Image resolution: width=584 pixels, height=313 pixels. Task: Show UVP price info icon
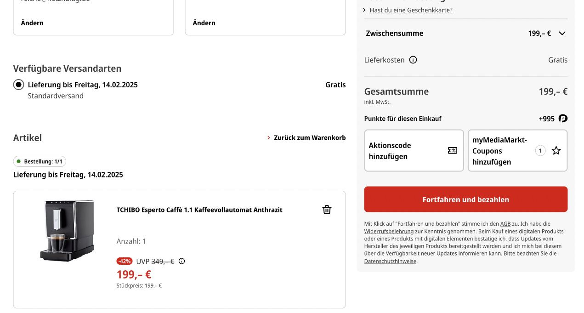point(181,261)
